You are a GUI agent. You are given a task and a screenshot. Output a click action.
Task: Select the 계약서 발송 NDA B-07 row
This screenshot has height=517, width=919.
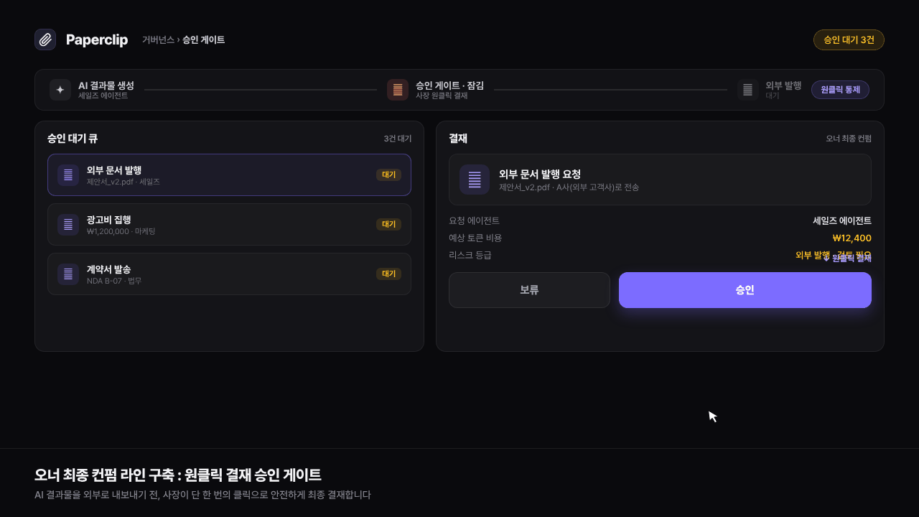tap(229, 274)
